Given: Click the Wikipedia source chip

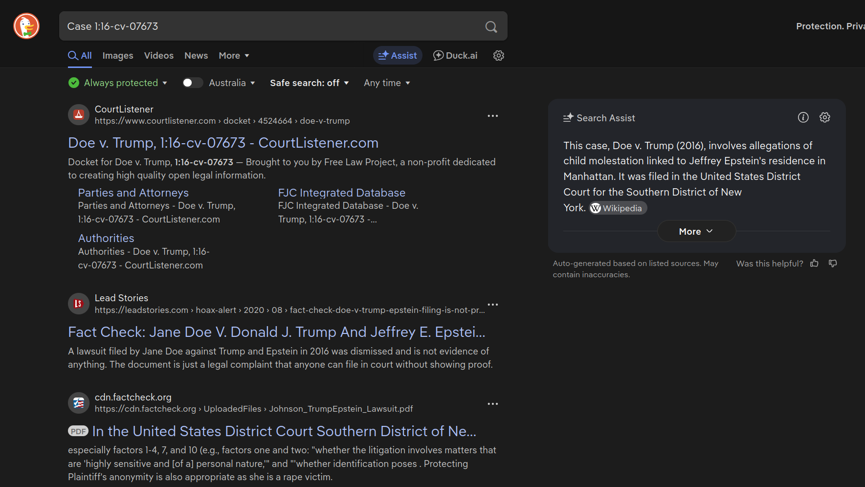Looking at the screenshot, I should click(618, 208).
